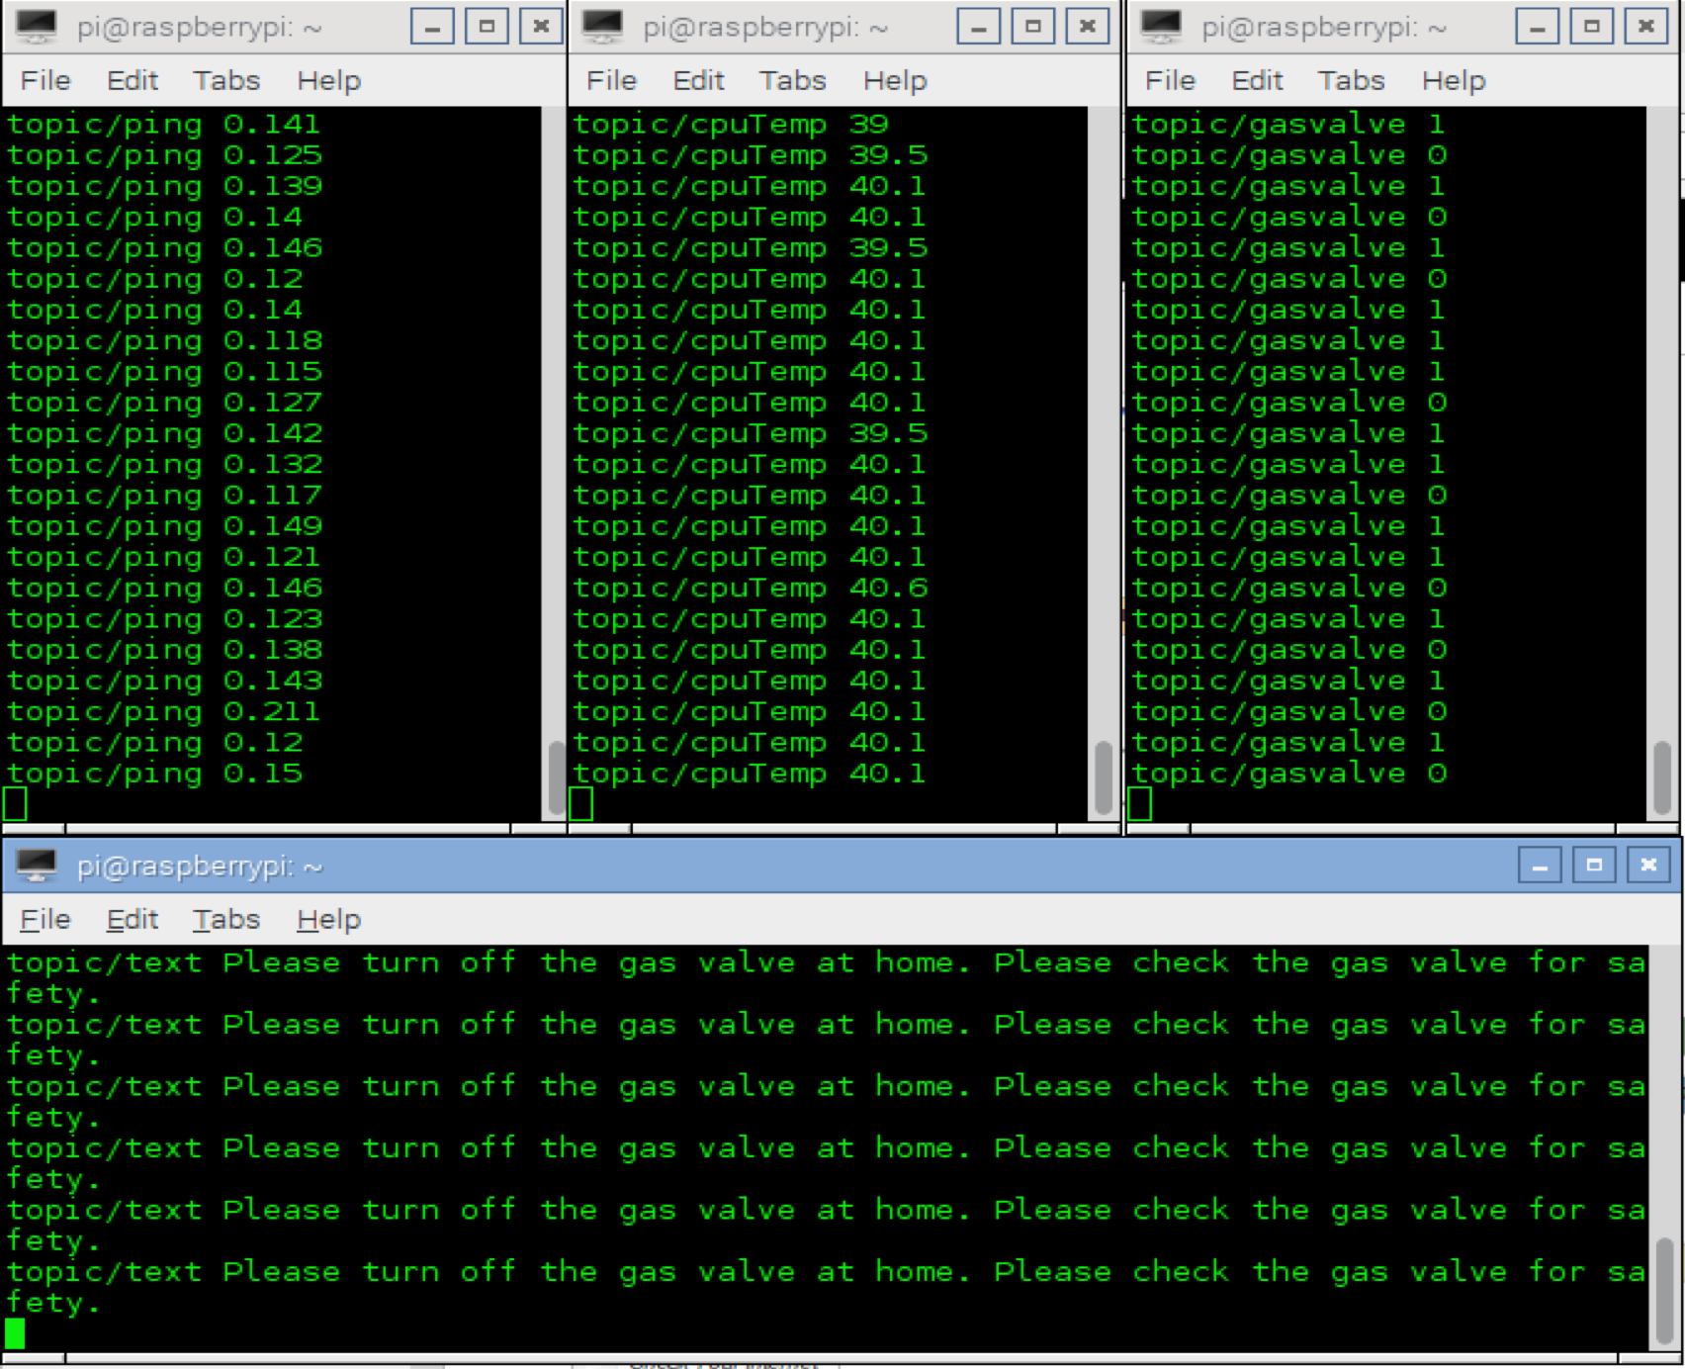Open Help menu in cpuTemp terminal window
The image size is (1685, 1369).
point(895,81)
